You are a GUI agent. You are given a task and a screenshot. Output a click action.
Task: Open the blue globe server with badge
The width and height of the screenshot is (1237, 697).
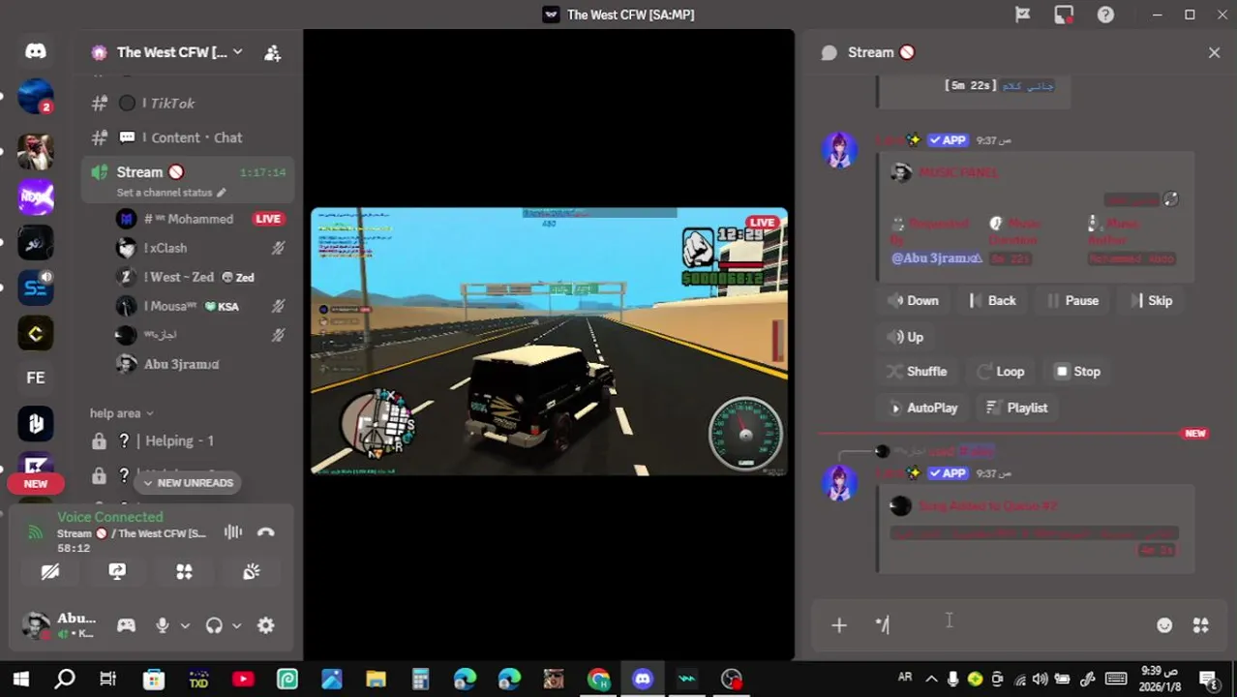[36, 97]
